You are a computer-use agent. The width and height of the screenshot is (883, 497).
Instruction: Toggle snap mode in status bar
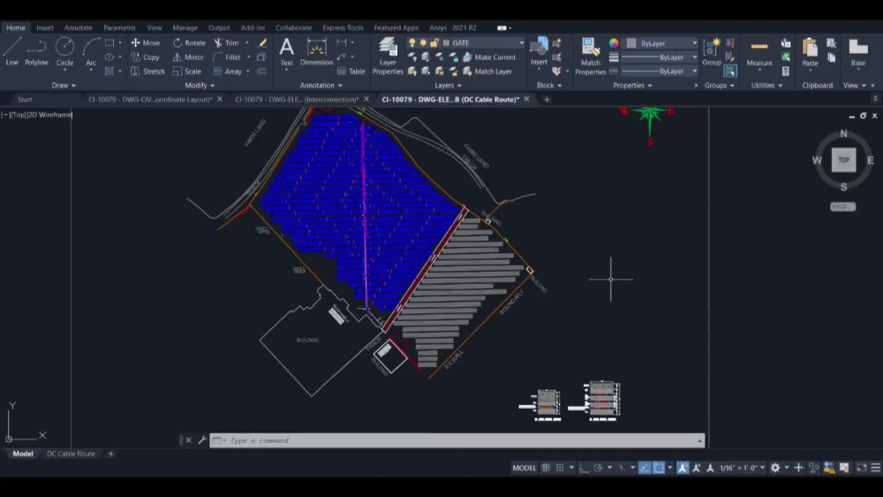coord(560,468)
